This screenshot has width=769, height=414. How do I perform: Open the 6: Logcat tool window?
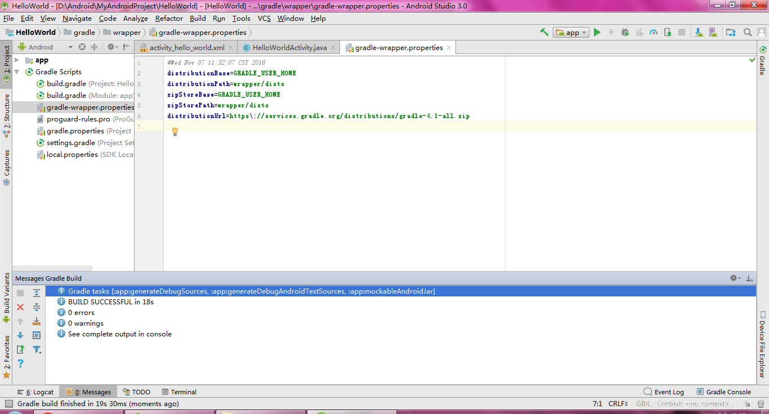[35, 392]
